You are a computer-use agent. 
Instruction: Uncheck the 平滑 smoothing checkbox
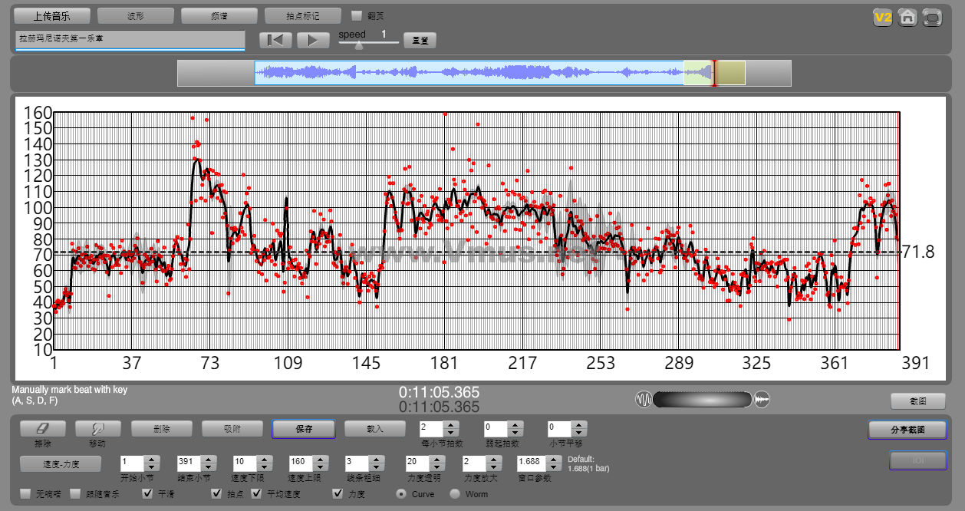147,493
